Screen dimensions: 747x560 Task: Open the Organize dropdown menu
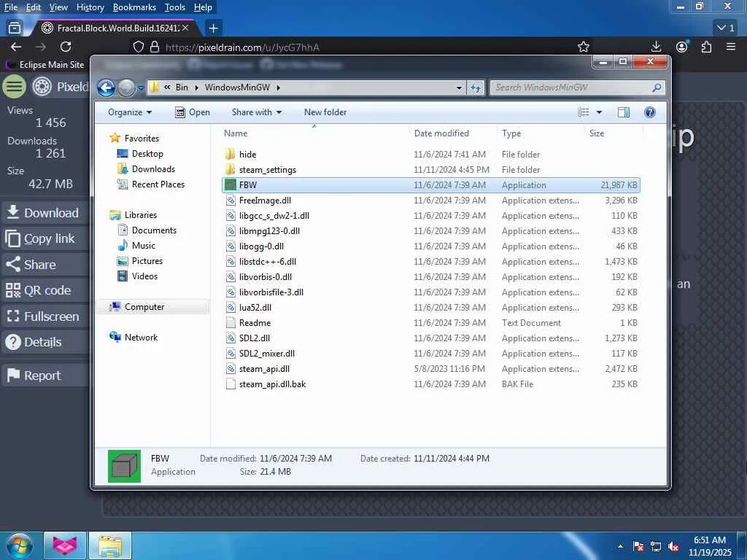[130, 112]
